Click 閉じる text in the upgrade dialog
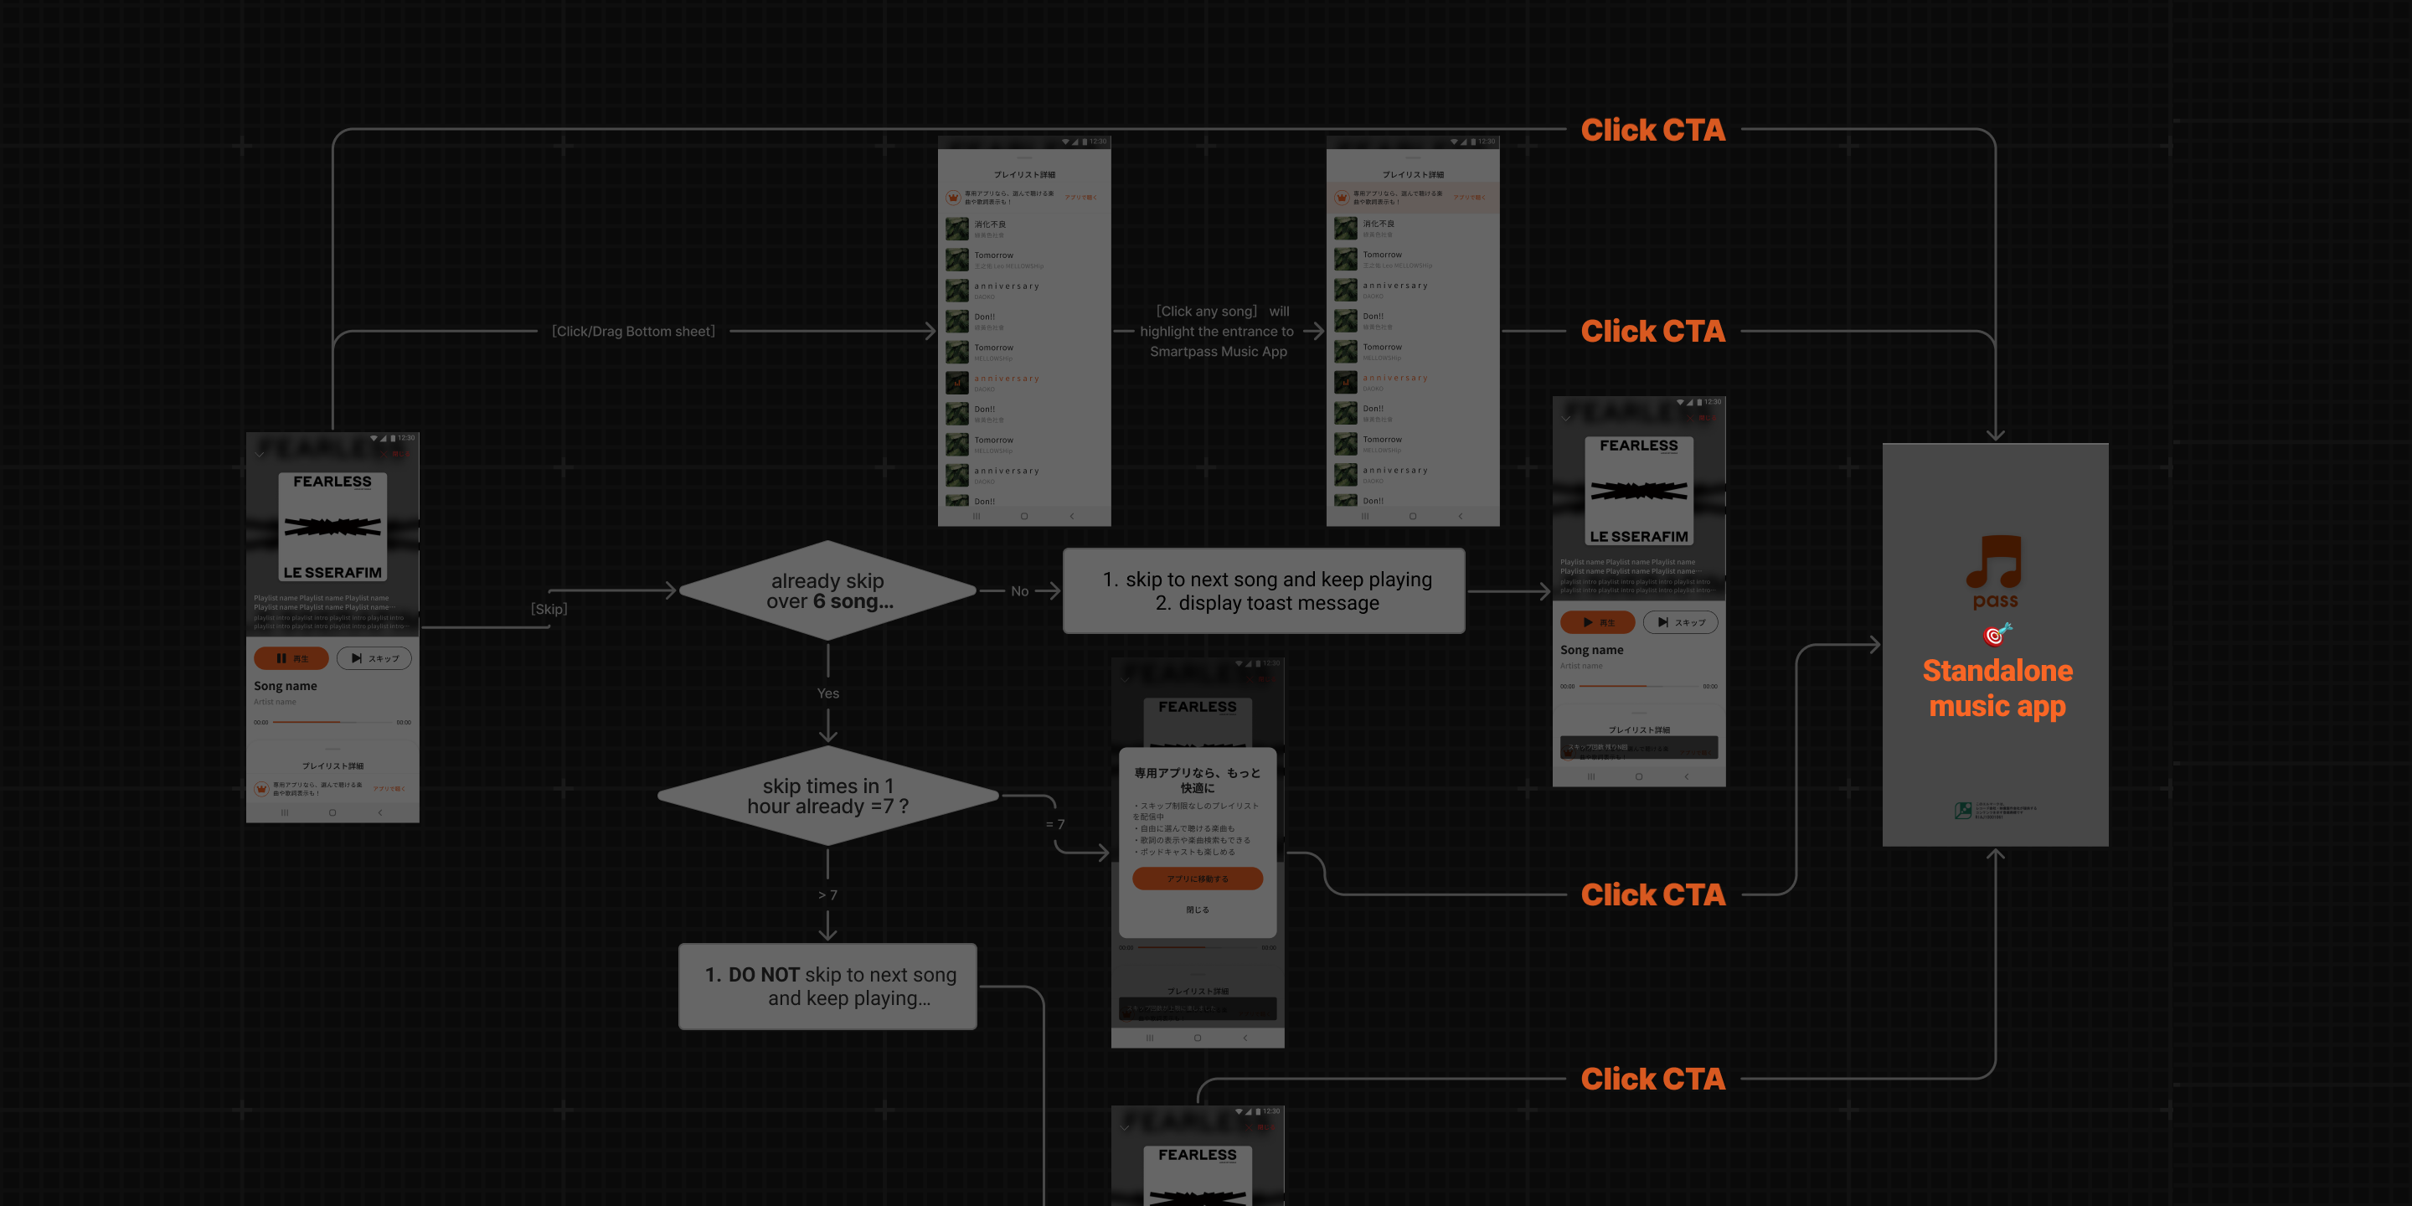This screenshot has height=1206, width=2412. pos(1197,910)
